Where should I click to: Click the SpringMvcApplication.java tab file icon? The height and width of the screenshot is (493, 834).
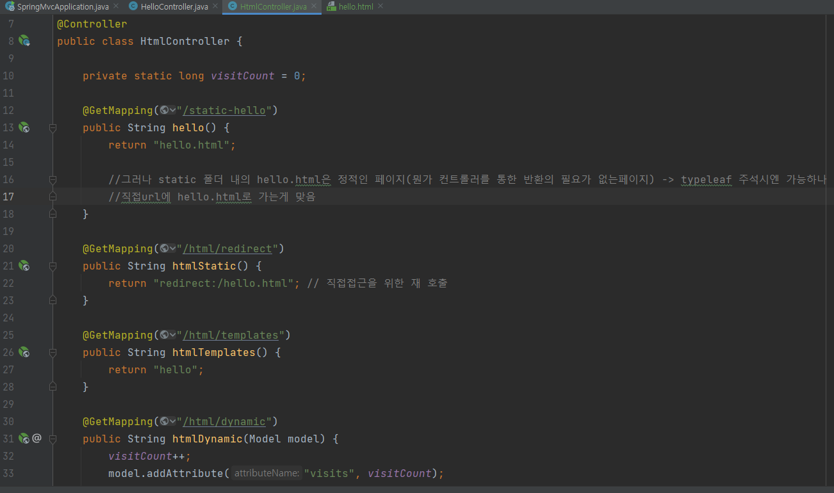click(10, 6)
